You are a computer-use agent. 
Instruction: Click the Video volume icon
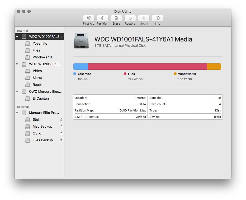pyautogui.click(x=28, y=71)
